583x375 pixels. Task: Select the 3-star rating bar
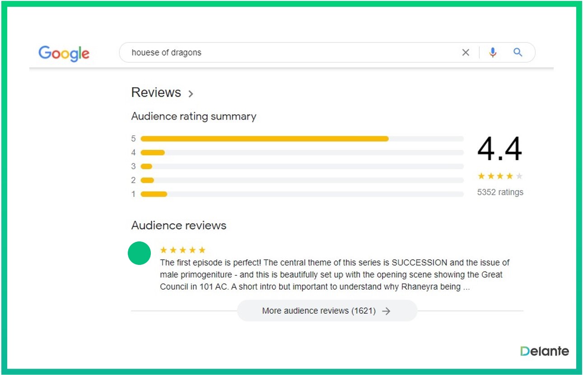302,167
